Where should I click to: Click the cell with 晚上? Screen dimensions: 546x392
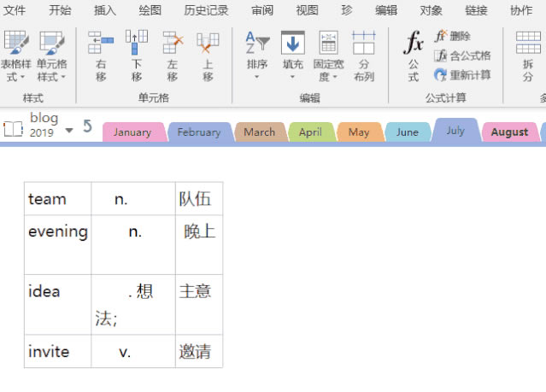tap(199, 245)
